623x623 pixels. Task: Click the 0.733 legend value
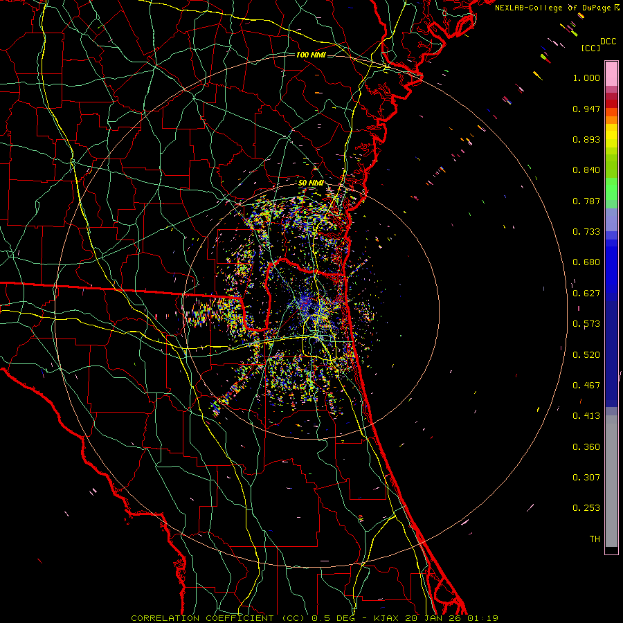[586, 232]
